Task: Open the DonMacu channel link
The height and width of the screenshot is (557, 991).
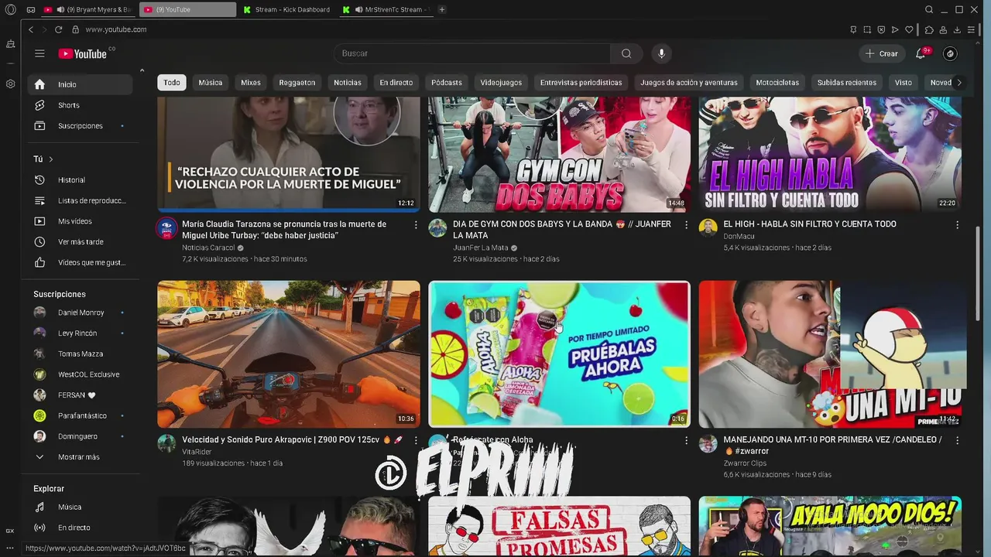Action: [739, 236]
